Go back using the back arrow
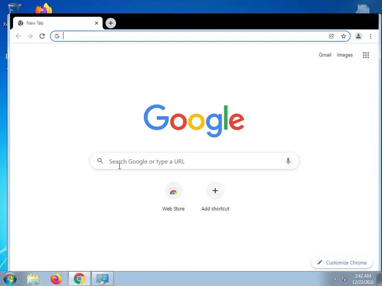 pyautogui.click(x=18, y=36)
